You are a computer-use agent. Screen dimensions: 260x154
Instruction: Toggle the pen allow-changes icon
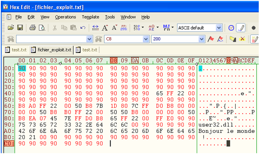(x=241, y=28)
